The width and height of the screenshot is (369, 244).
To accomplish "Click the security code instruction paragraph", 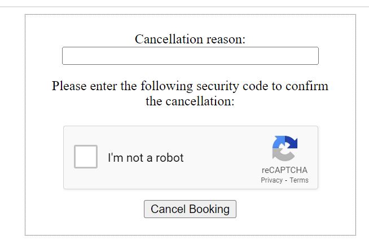I will (x=190, y=94).
